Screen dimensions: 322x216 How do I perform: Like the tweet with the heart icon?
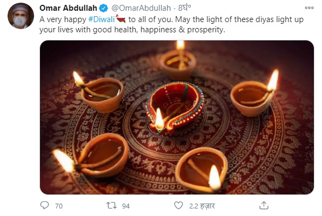[178, 205]
